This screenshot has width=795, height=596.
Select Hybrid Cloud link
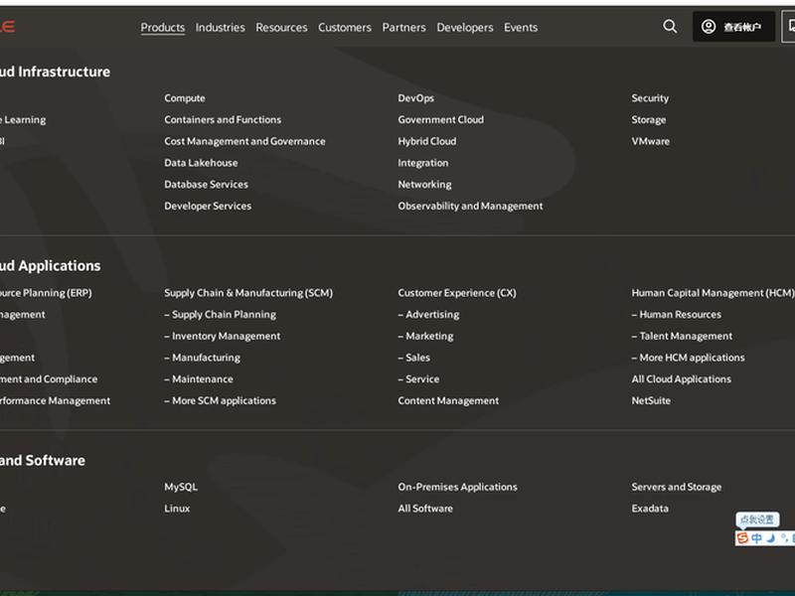pyautogui.click(x=427, y=141)
